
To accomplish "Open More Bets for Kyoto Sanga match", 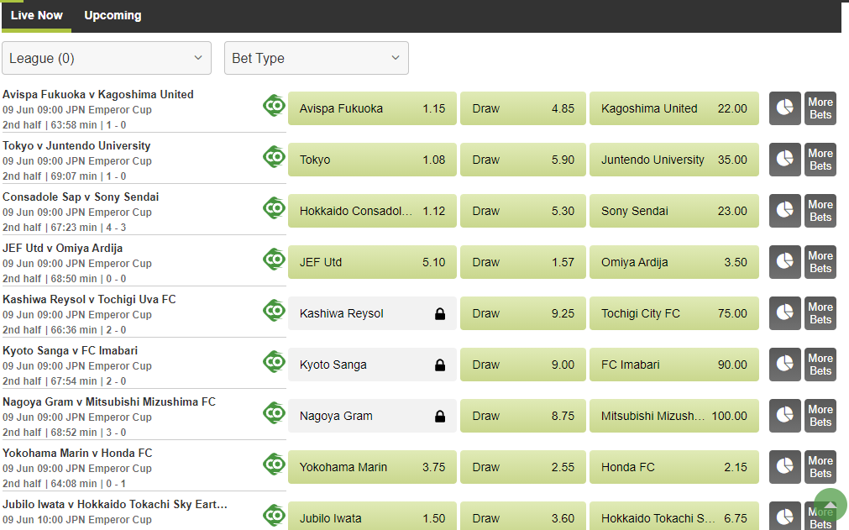I will pos(820,365).
